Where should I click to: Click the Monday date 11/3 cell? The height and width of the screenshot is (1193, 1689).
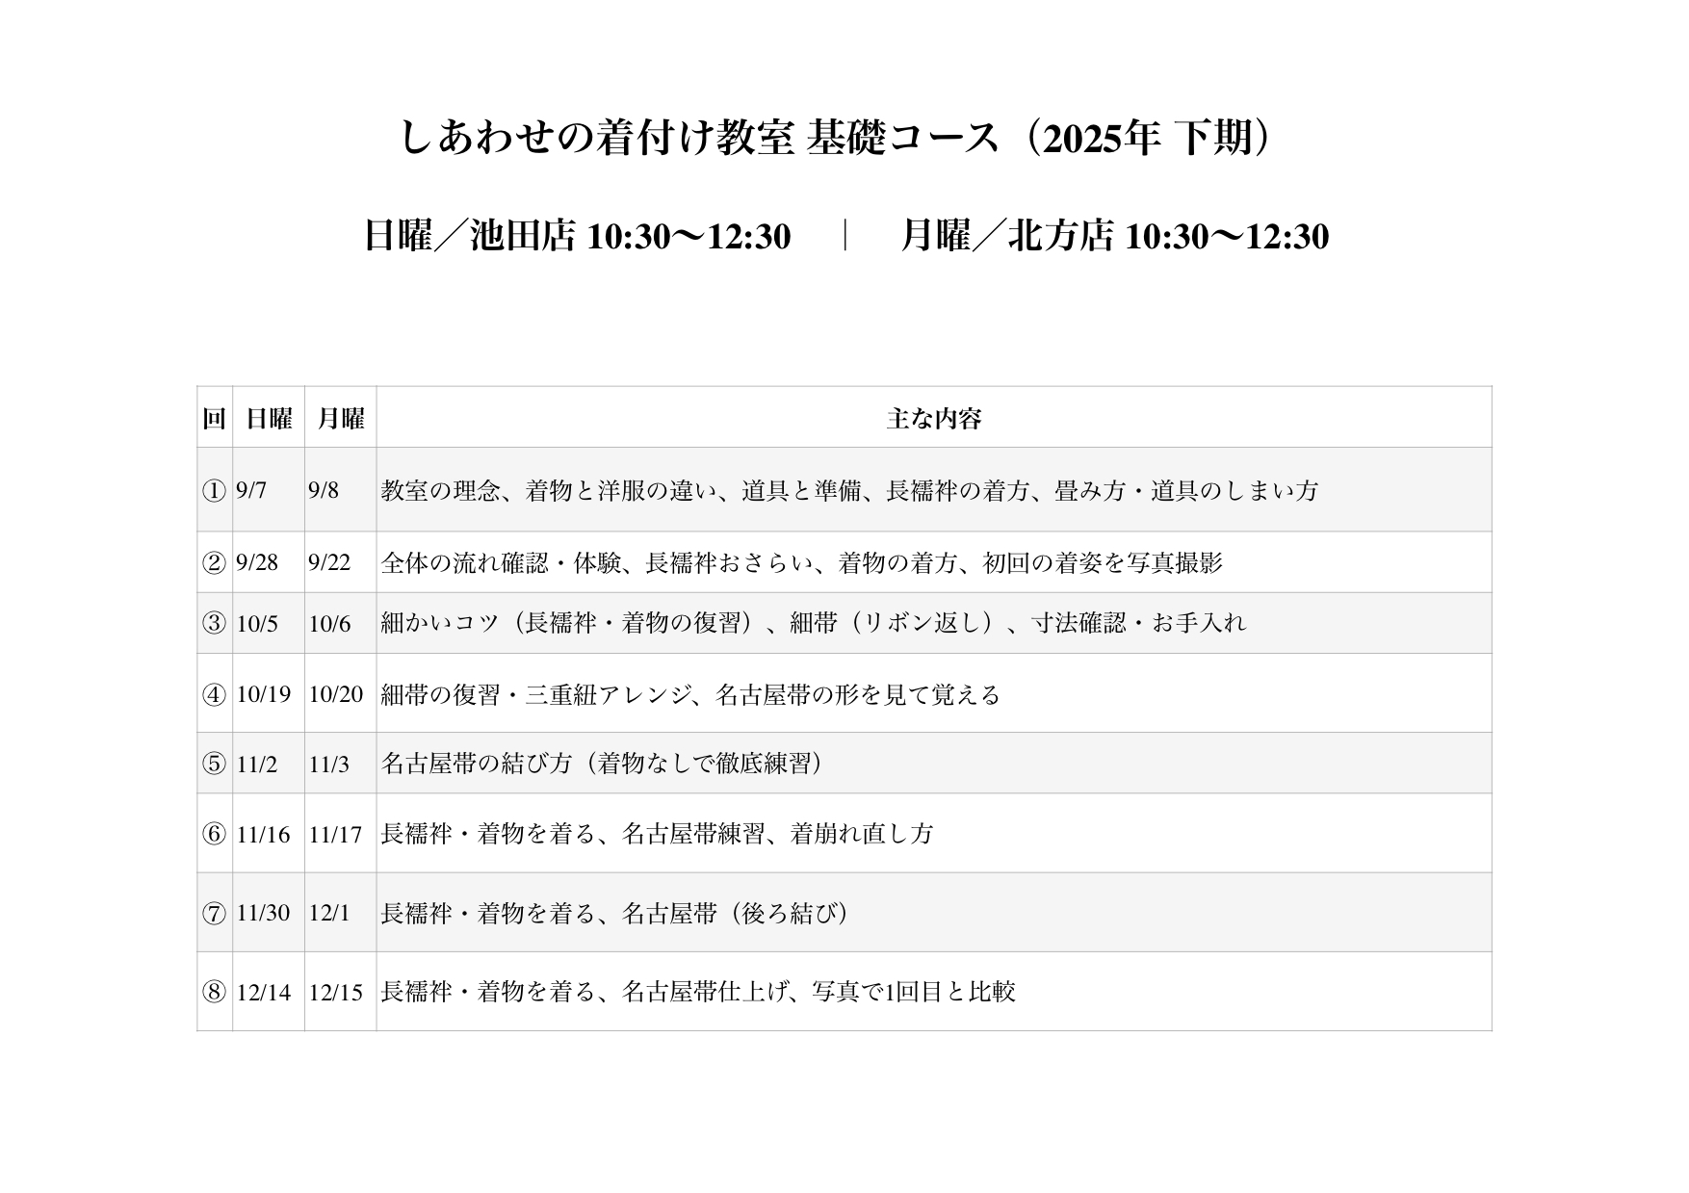coord(328,765)
